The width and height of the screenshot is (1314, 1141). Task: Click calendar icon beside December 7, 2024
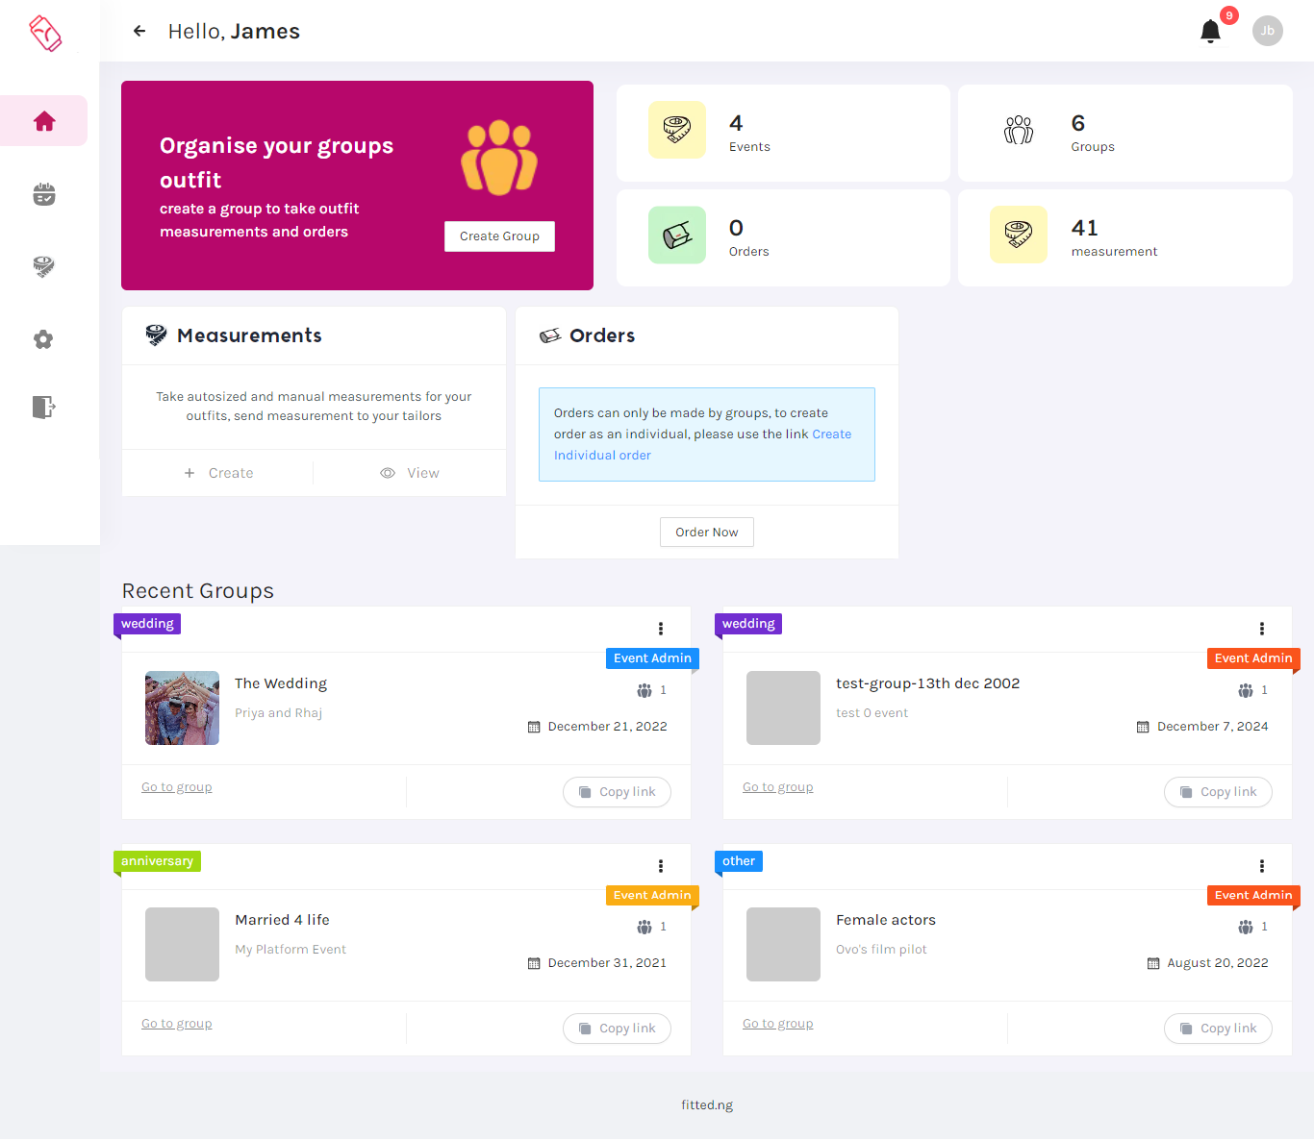point(1143,727)
